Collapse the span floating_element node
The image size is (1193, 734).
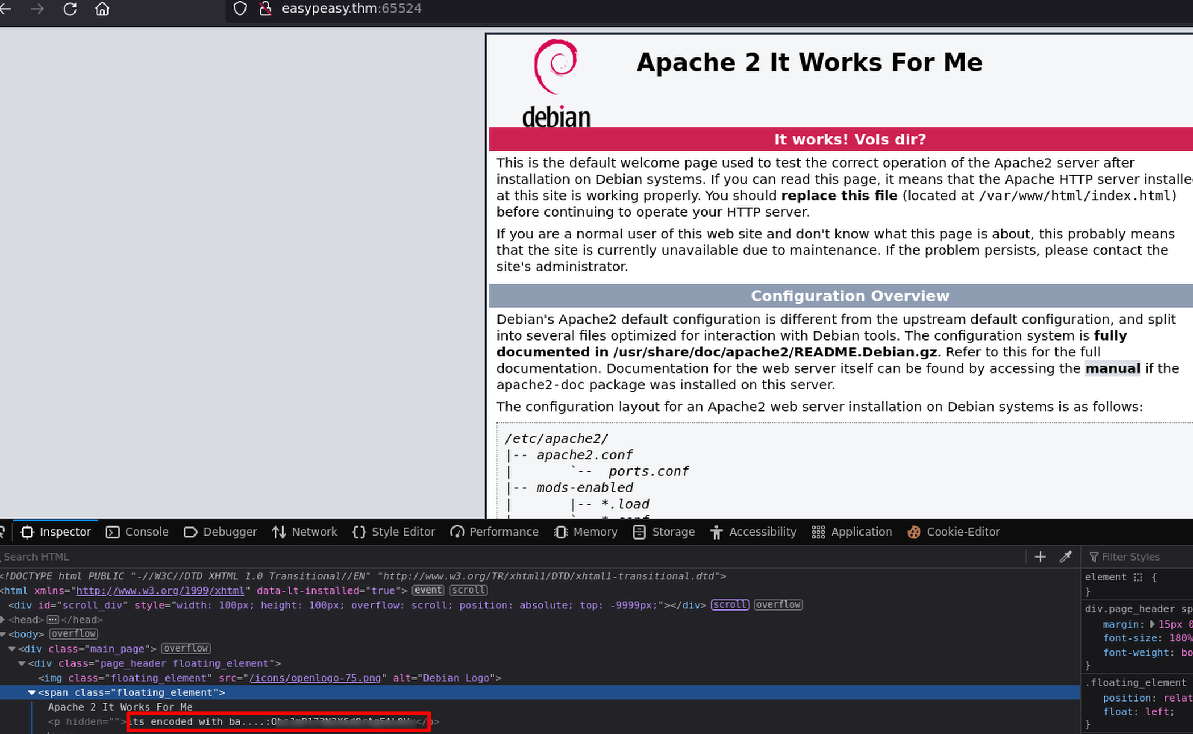tap(32, 692)
